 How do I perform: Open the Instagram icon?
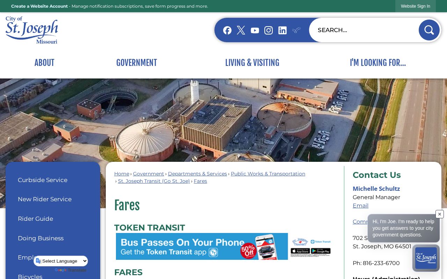[x=269, y=30]
